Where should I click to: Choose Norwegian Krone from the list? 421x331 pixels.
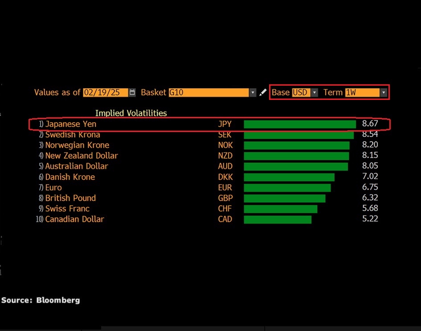click(x=77, y=145)
